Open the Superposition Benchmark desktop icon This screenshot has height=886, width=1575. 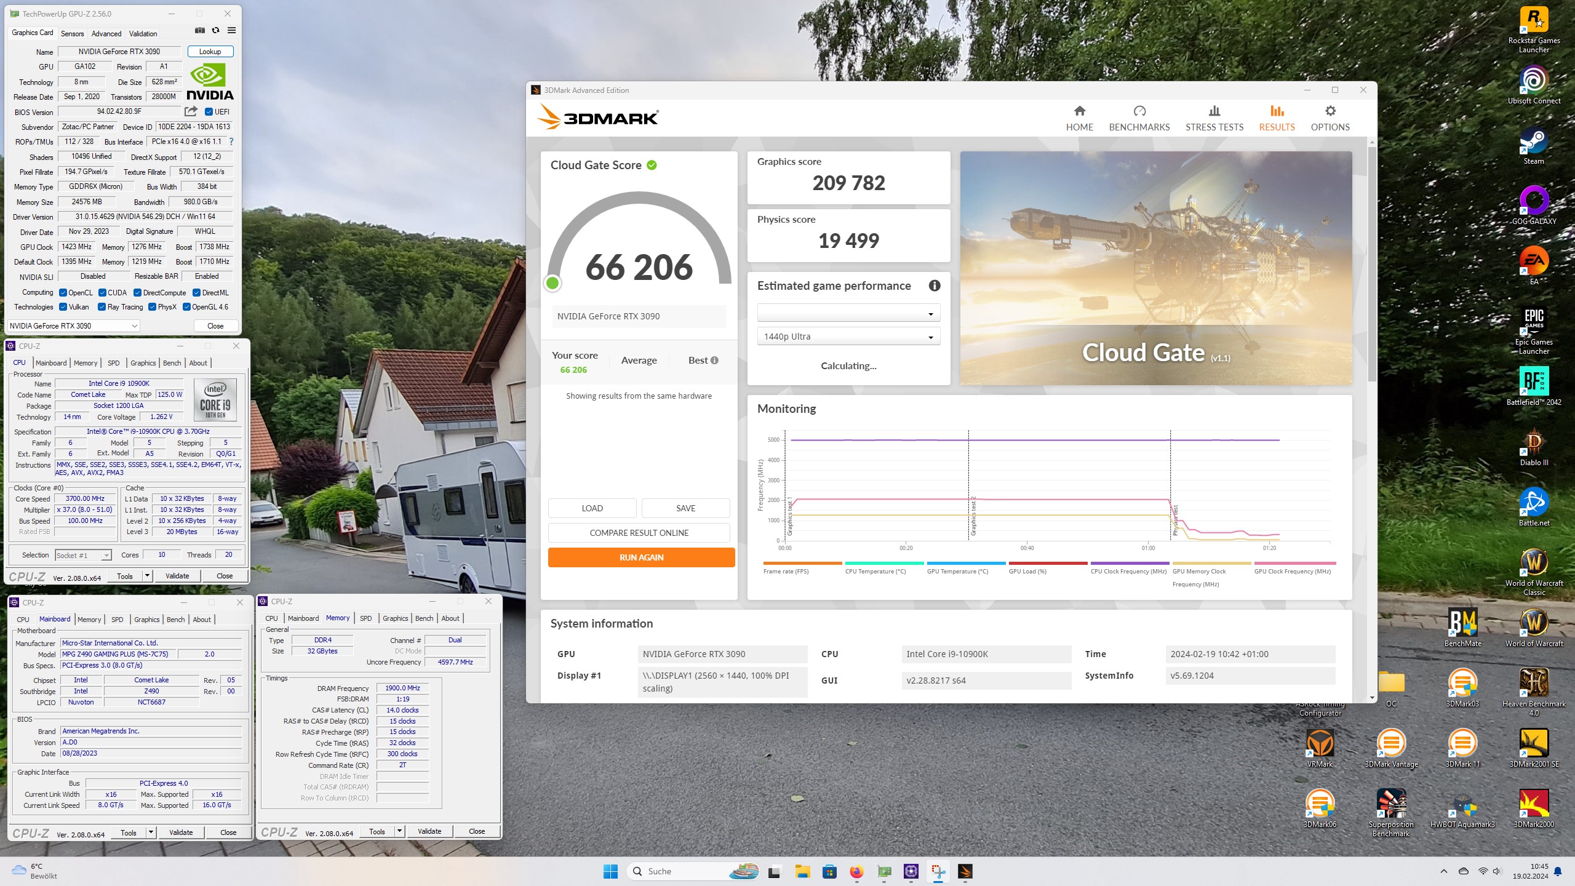tap(1390, 813)
